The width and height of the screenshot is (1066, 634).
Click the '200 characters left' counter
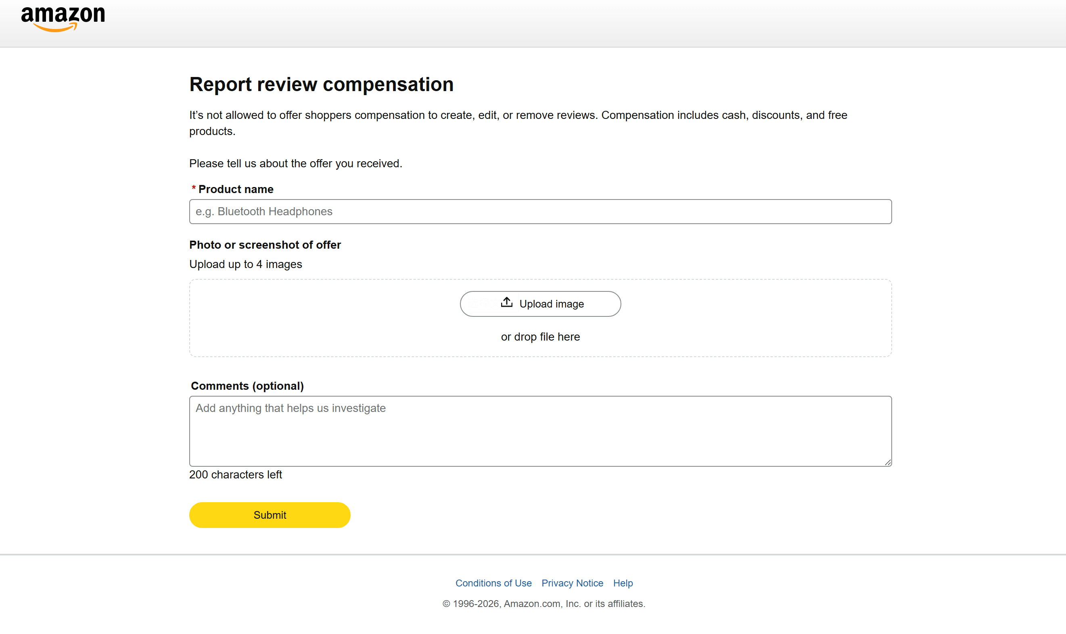[x=235, y=475]
